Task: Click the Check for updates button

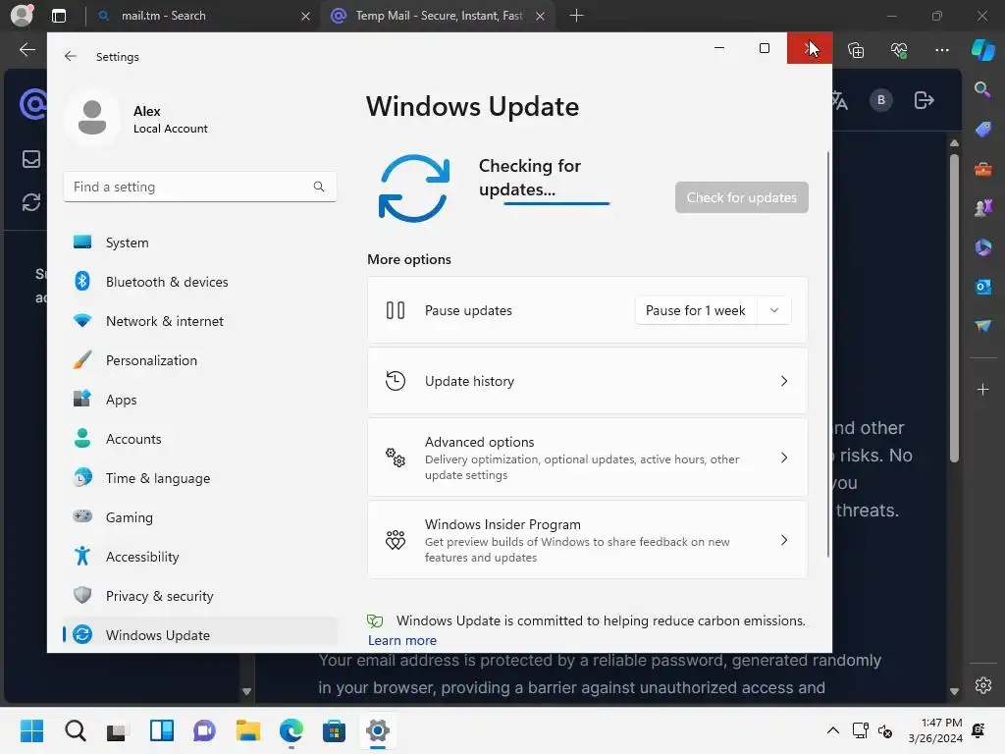Action: tap(742, 197)
